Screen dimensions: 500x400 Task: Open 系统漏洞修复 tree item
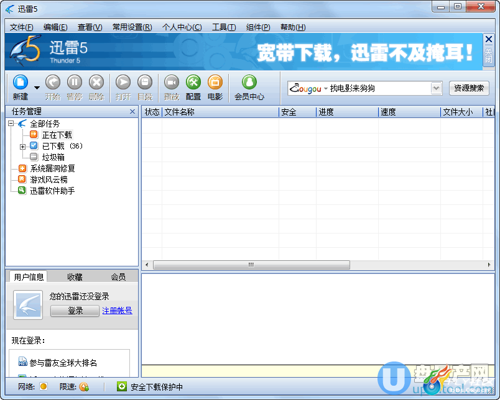tap(52, 168)
